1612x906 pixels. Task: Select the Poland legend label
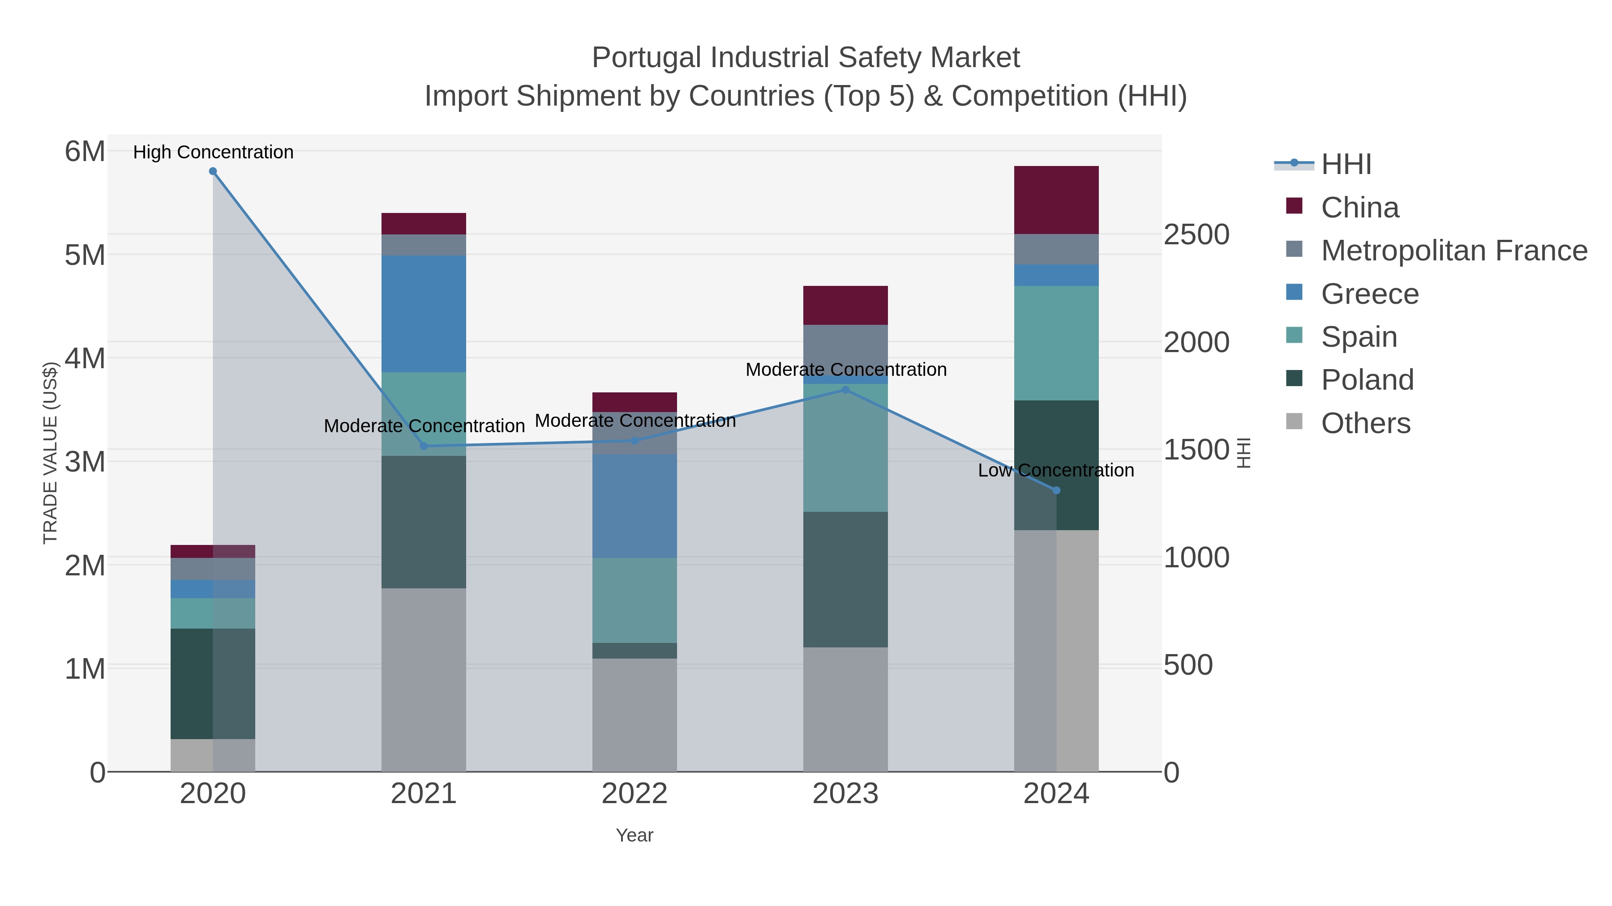pos(1368,379)
